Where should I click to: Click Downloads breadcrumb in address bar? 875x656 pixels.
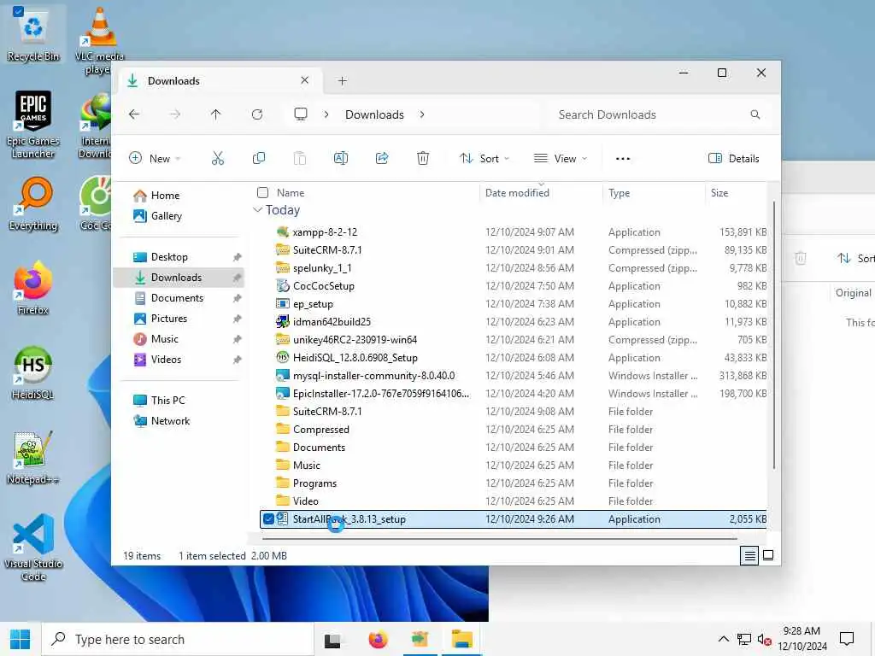[x=374, y=114]
